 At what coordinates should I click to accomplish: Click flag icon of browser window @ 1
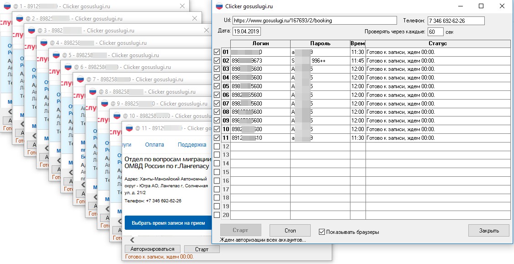(x=7, y=6)
